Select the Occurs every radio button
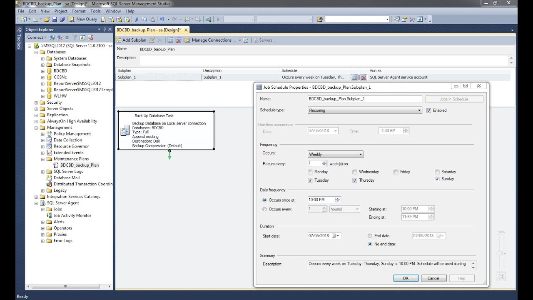Viewport: 533px width, 300px height. click(x=265, y=209)
